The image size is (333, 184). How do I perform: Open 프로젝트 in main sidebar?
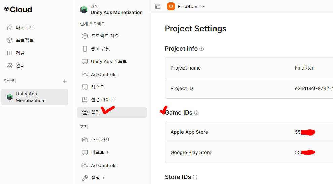(25, 40)
